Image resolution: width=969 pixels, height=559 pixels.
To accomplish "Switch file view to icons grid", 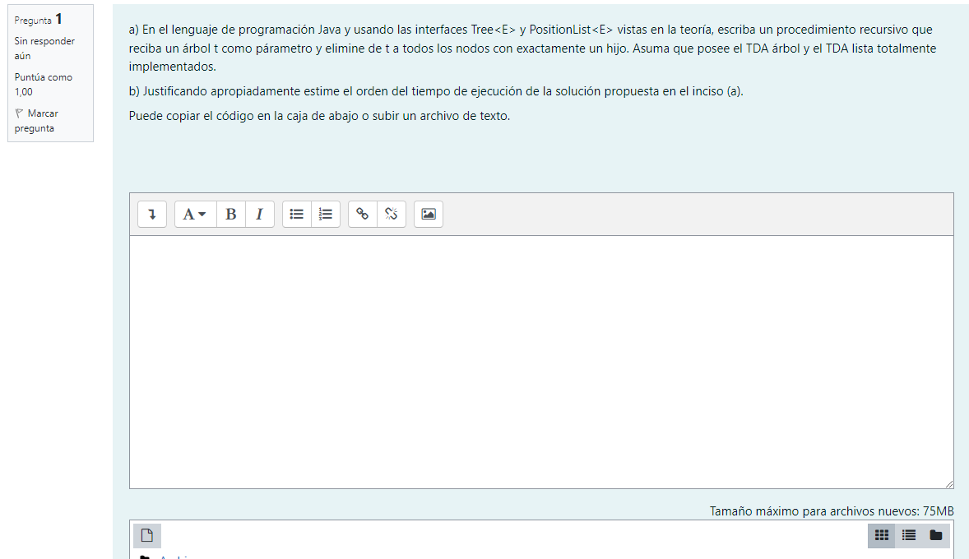I will [x=882, y=536].
